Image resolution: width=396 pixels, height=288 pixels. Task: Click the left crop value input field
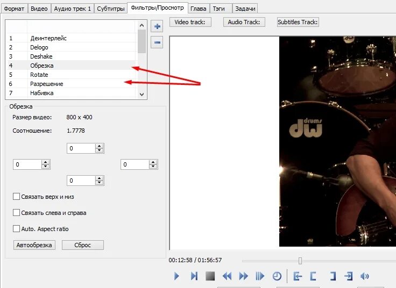[27, 164]
